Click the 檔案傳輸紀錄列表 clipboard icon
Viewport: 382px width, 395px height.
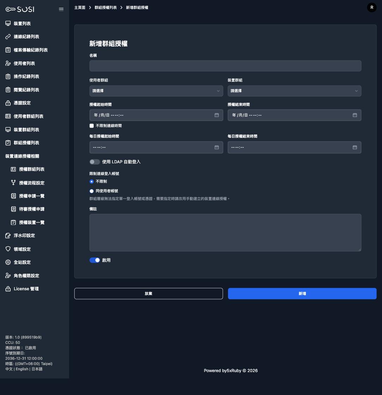click(x=8, y=50)
